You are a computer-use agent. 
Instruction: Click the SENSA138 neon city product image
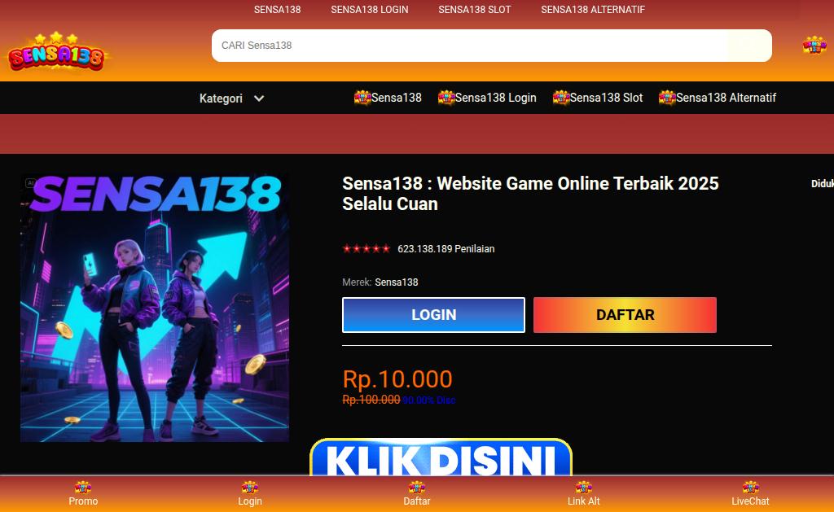[155, 309]
